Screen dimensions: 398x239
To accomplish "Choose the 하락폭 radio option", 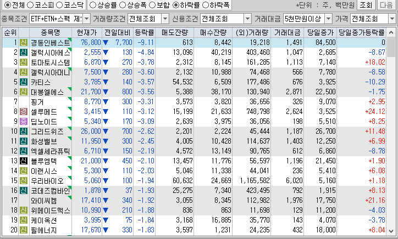I will [x=206, y=5].
